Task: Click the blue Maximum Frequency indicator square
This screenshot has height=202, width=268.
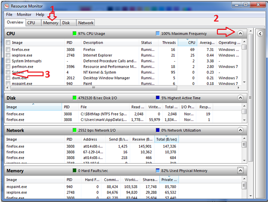Action: pos(157,33)
